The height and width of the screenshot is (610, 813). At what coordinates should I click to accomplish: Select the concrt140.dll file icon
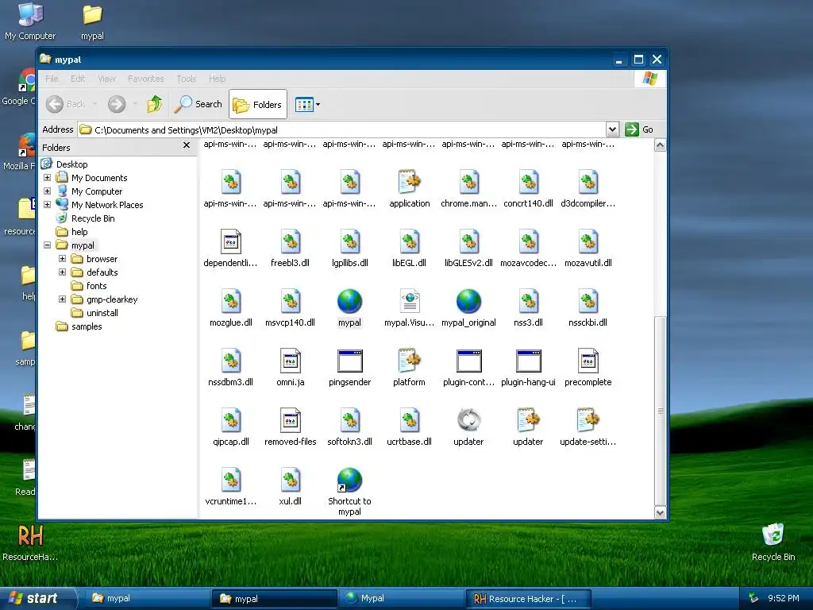coord(528,183)
